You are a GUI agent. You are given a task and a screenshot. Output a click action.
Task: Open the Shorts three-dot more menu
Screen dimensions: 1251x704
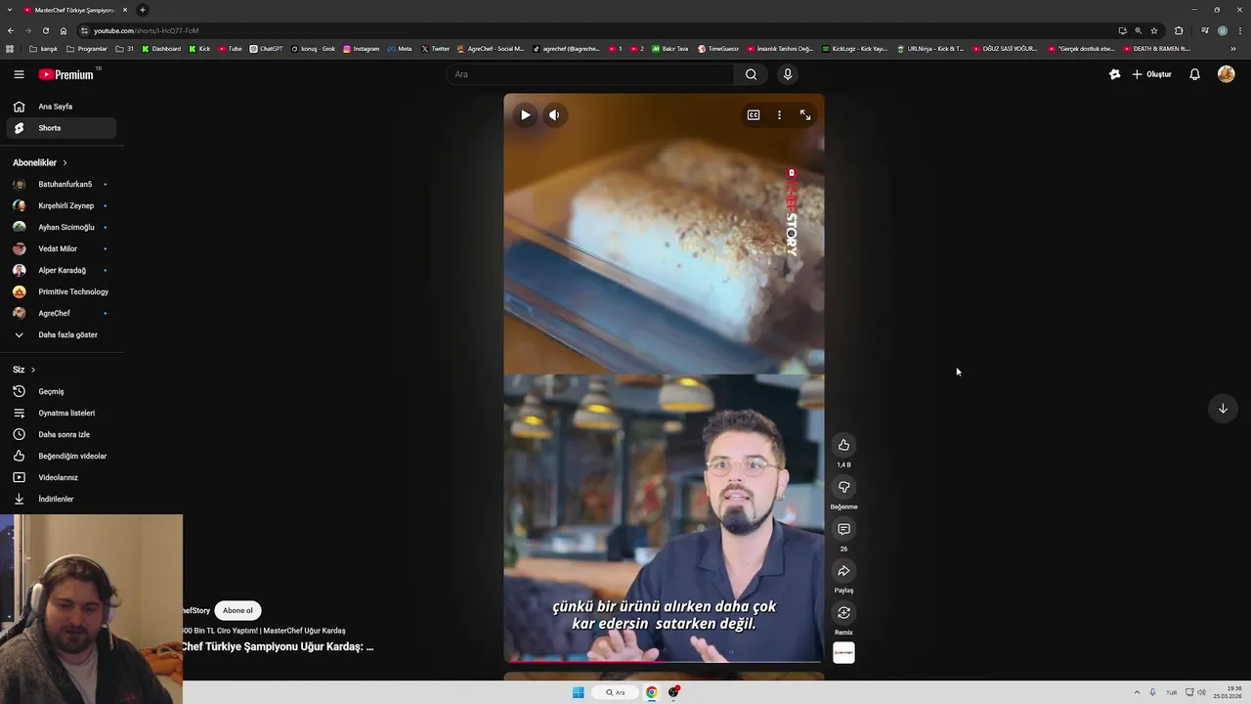(779, 115)
